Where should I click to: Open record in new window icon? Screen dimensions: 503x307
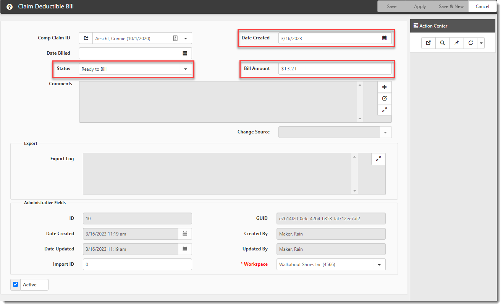point(428,43)
